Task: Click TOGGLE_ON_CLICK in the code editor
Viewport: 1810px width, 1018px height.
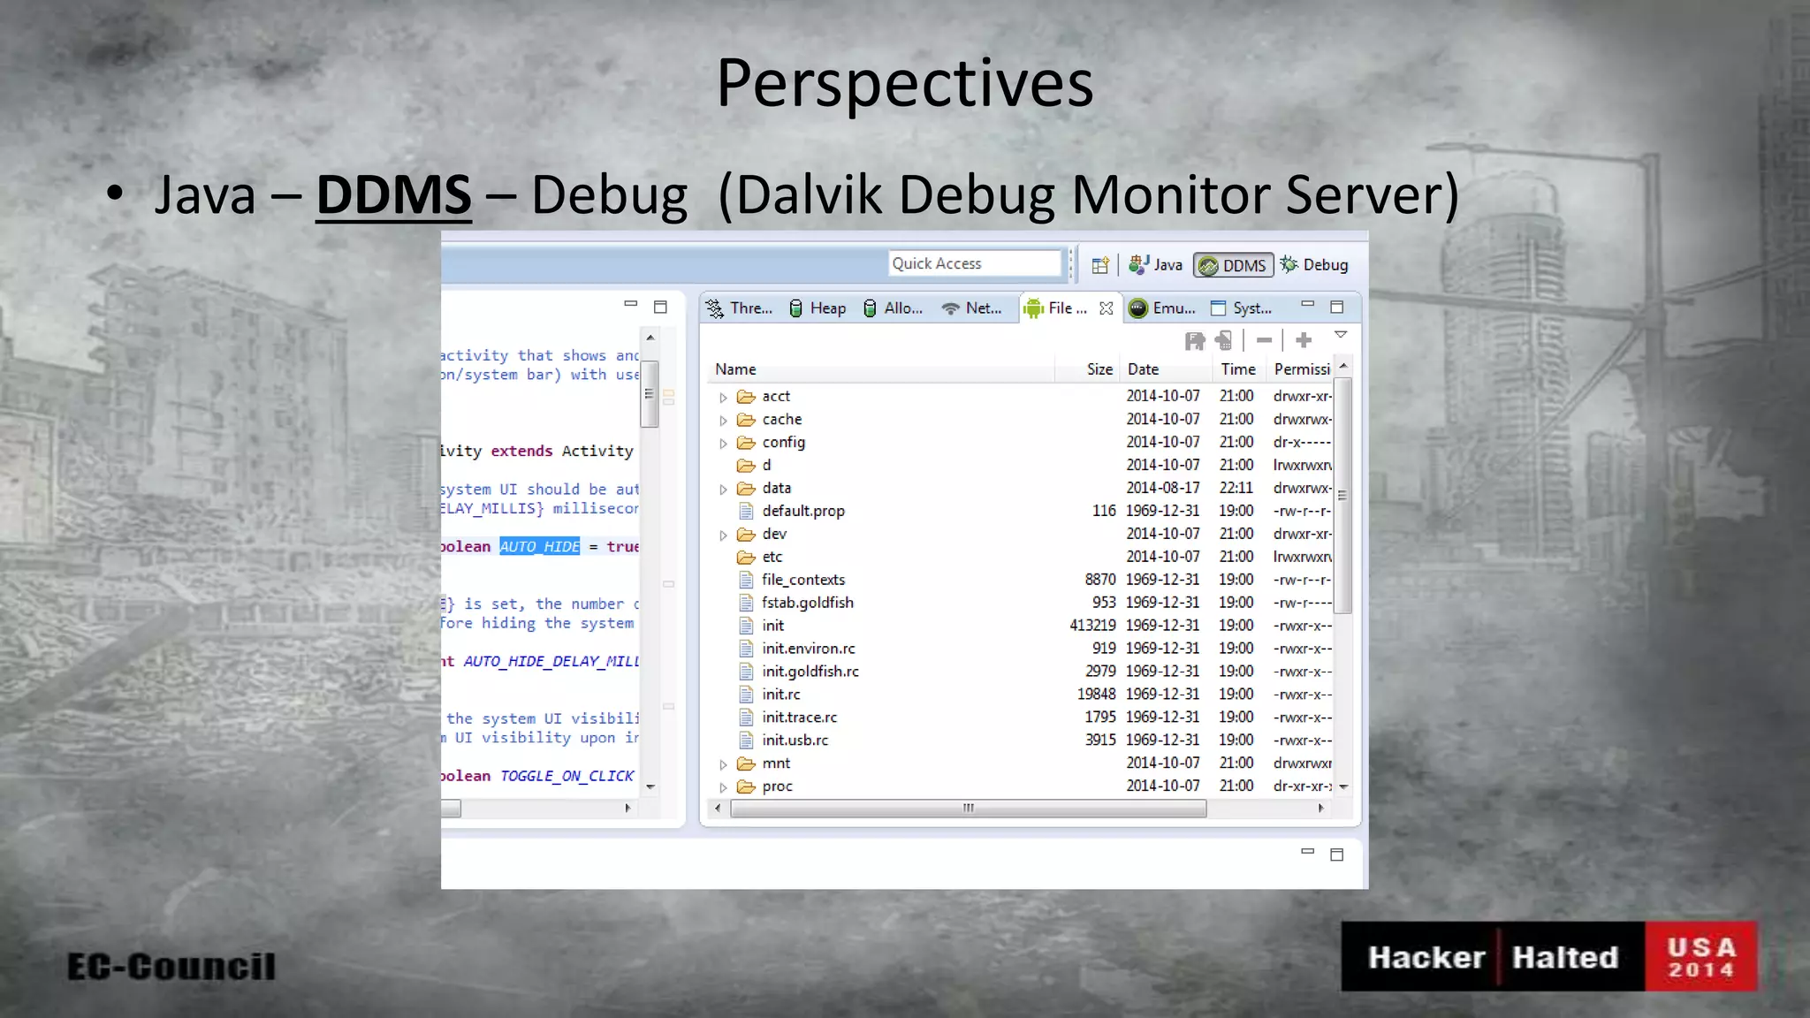Action: coord(567,776)
